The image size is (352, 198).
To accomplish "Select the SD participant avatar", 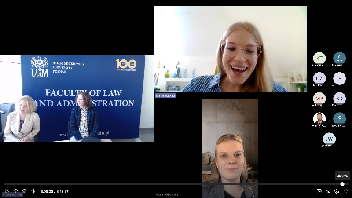I will click(x=339, y=99).
